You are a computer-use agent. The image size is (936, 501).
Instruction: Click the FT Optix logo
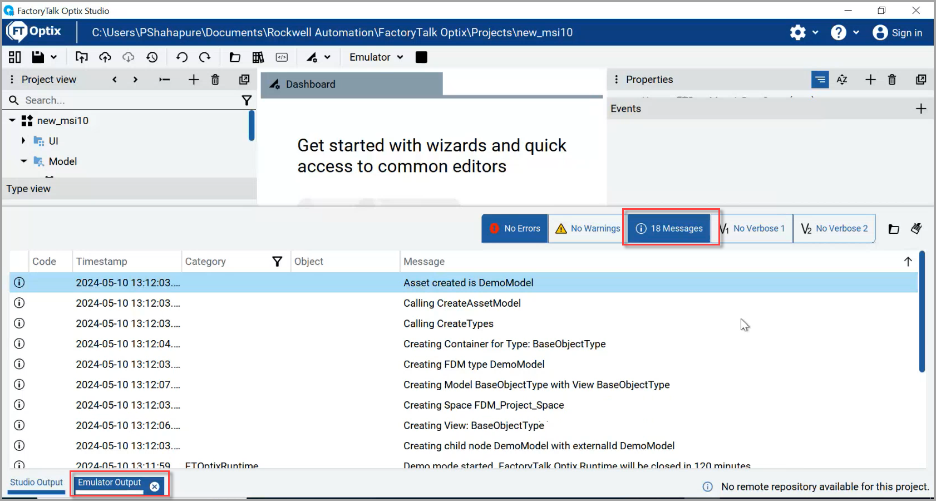click(34, 32)
